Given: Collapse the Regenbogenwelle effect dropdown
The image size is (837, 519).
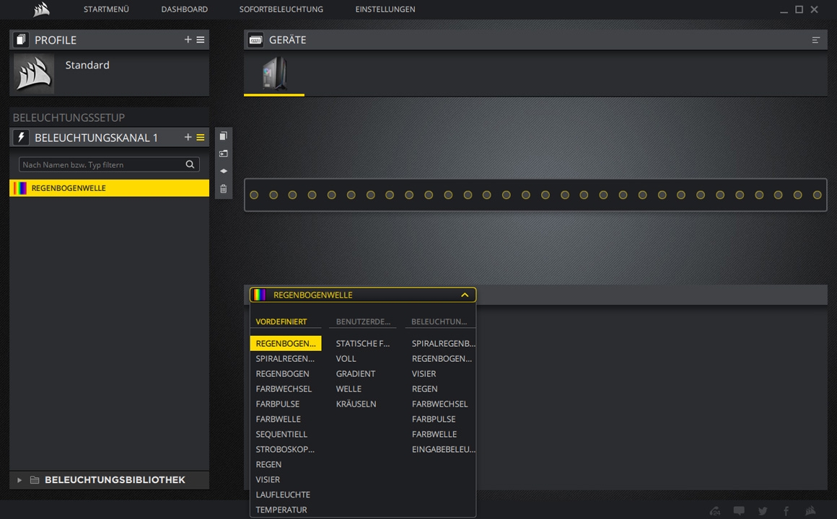Looking at the screenshot, I should [x=465, y=295].
